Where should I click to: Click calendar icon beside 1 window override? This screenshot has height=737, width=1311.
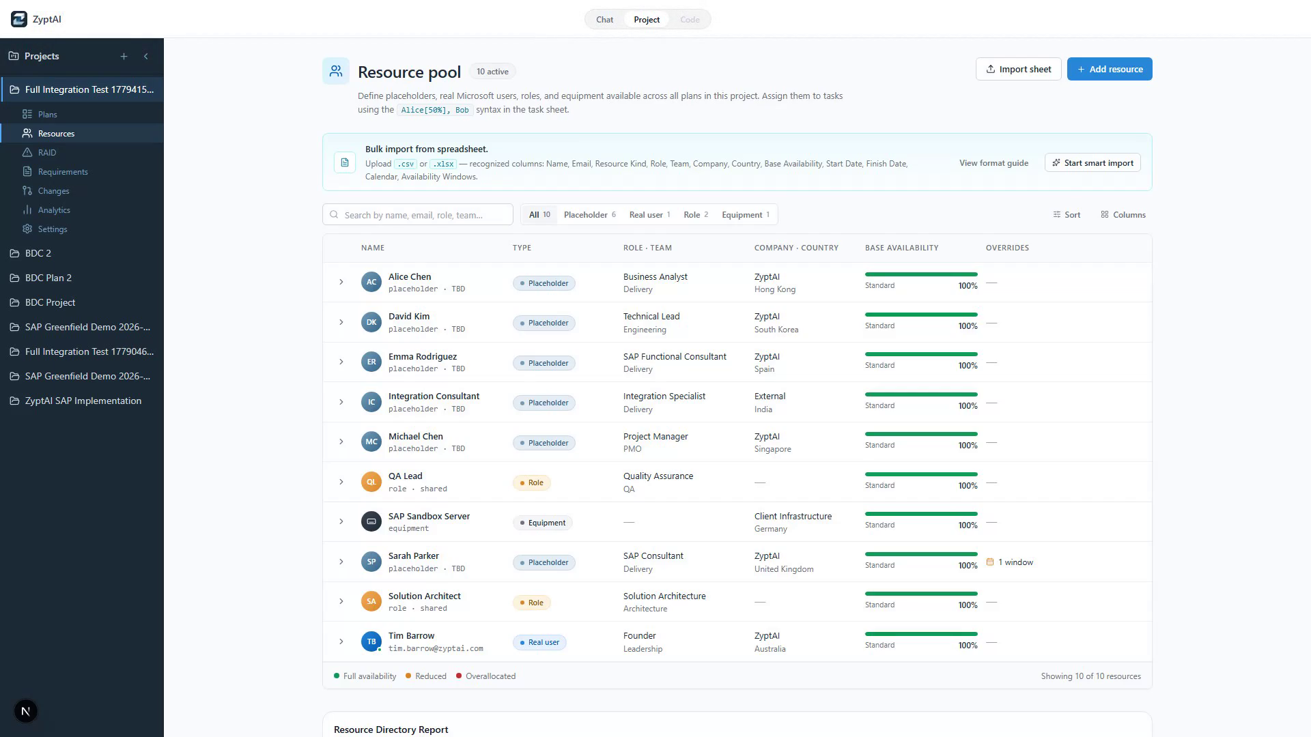click(990, 562)
